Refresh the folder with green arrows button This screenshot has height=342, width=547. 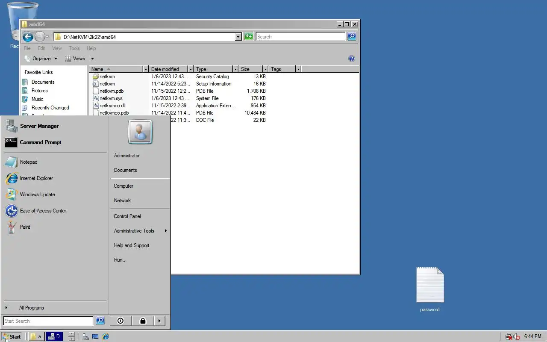click(x=249, y=37)
